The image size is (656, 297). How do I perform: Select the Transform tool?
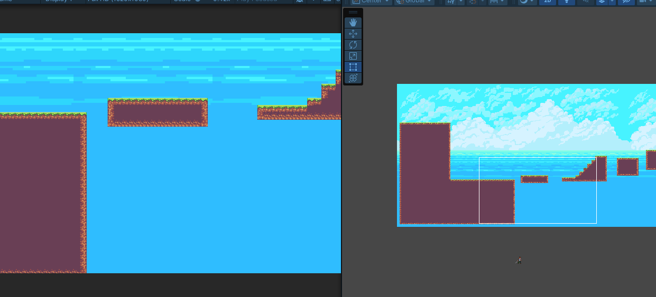click(353, 78)
